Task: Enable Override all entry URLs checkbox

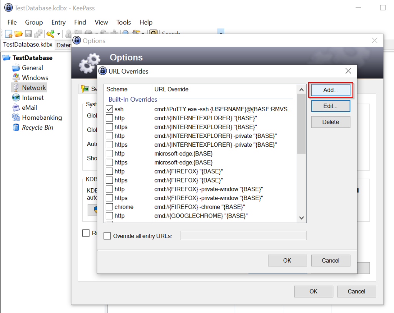Action: click(x=107, y=236)
